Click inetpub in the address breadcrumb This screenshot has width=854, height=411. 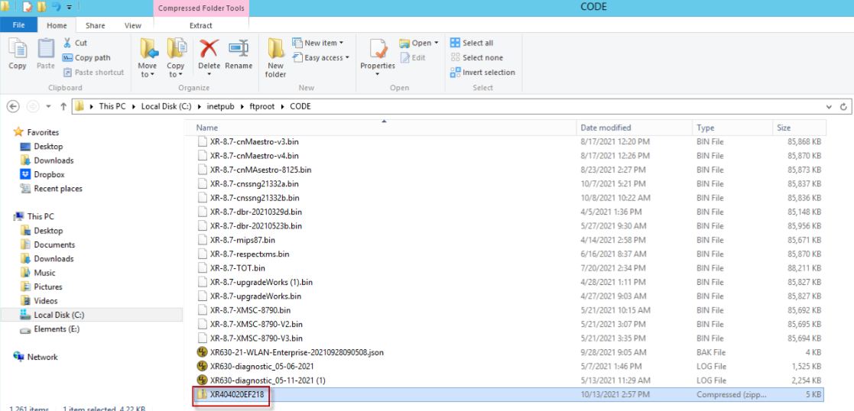(x=219, y=107)
